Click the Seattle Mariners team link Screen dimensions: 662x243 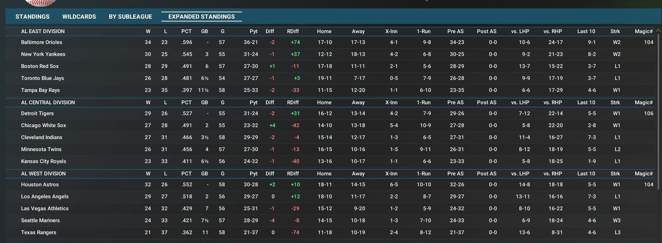point(40,220)
